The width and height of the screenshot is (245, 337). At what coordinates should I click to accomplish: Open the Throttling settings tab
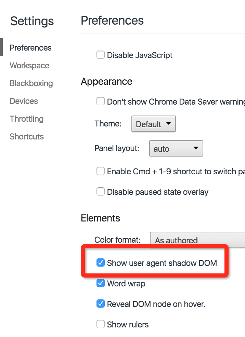(x=26, y=119)
